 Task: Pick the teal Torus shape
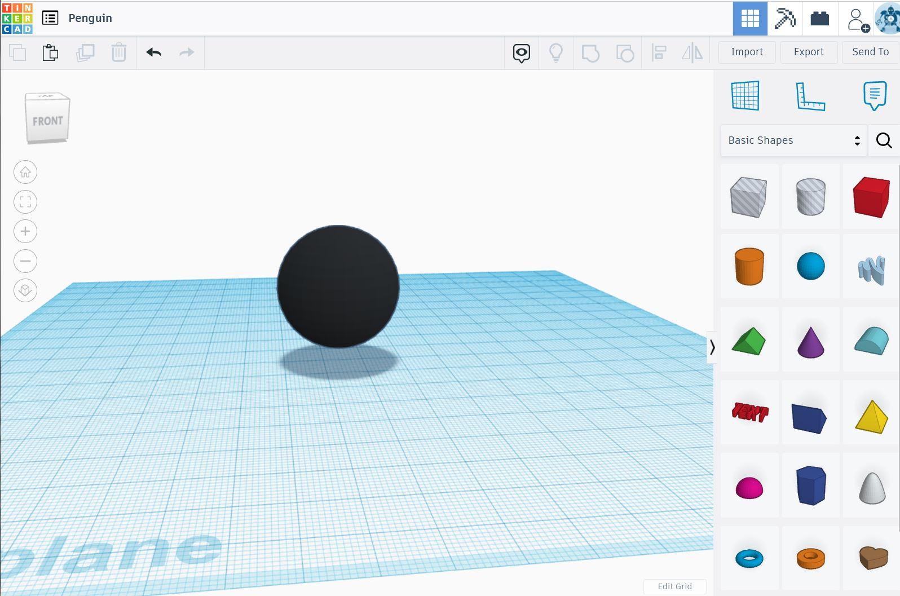click(749, 558)
